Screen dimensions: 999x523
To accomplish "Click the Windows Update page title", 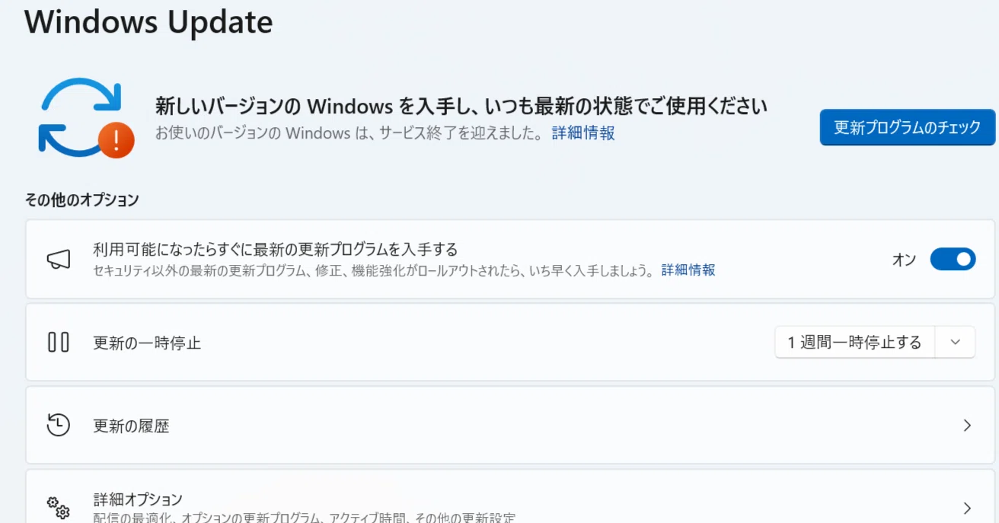I will click(148, 21).
